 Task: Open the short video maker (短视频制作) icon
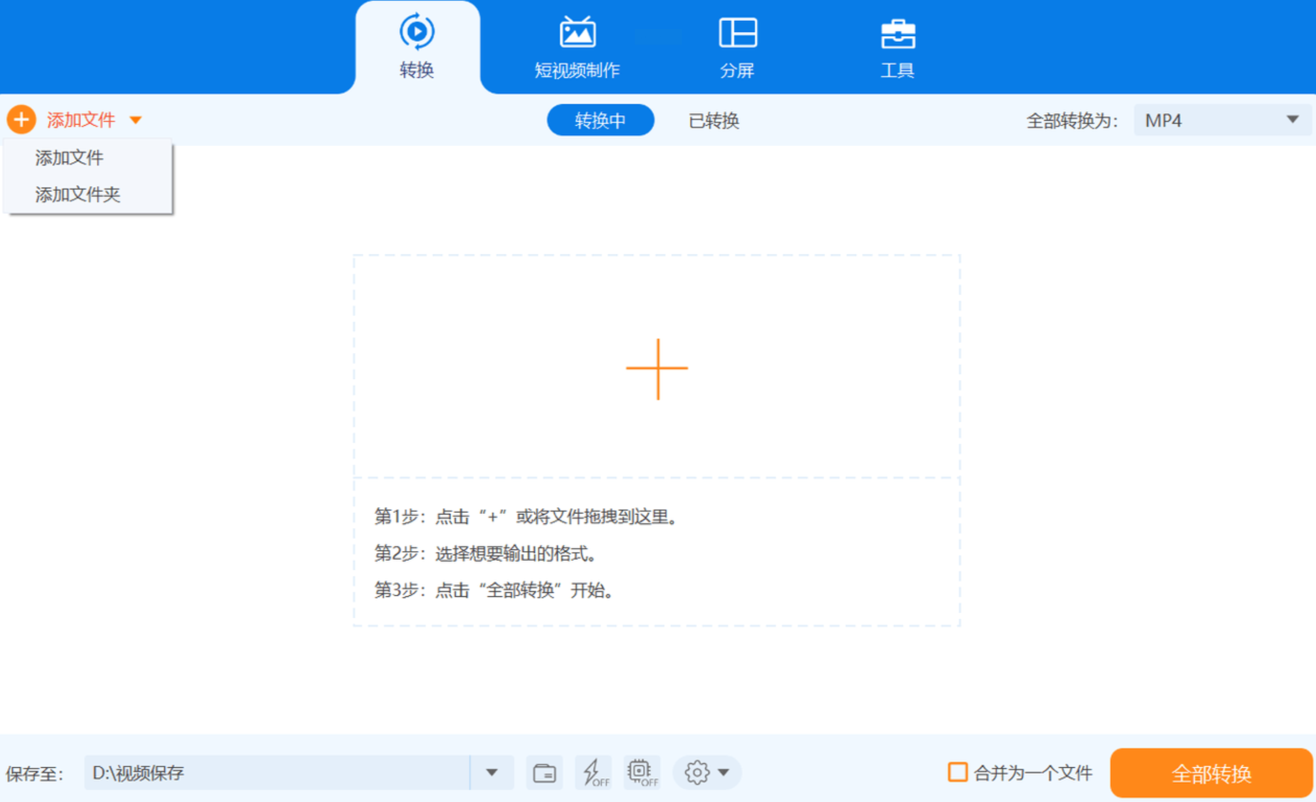click(577, 32)
